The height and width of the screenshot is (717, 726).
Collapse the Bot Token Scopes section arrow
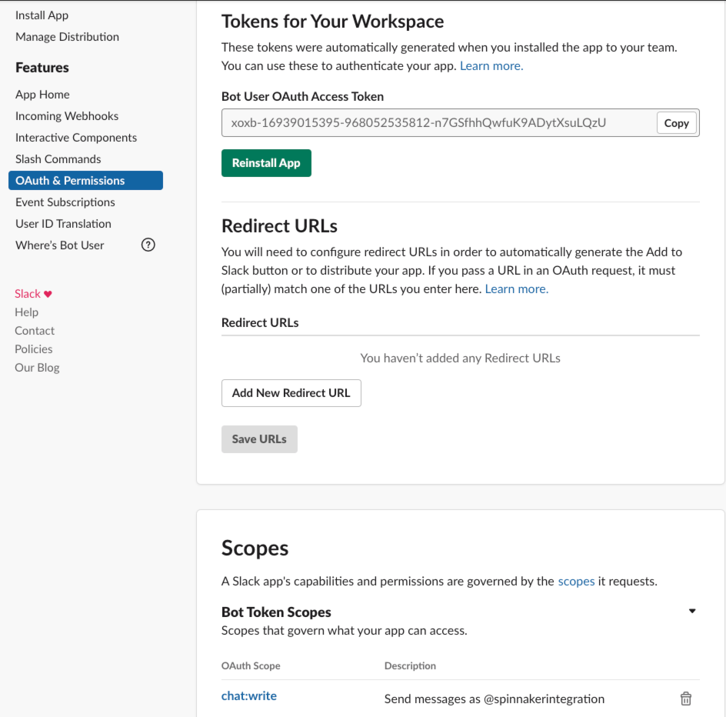[691, 612]
